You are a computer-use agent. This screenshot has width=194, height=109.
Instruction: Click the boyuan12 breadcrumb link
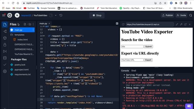click(x=26, y=15)
